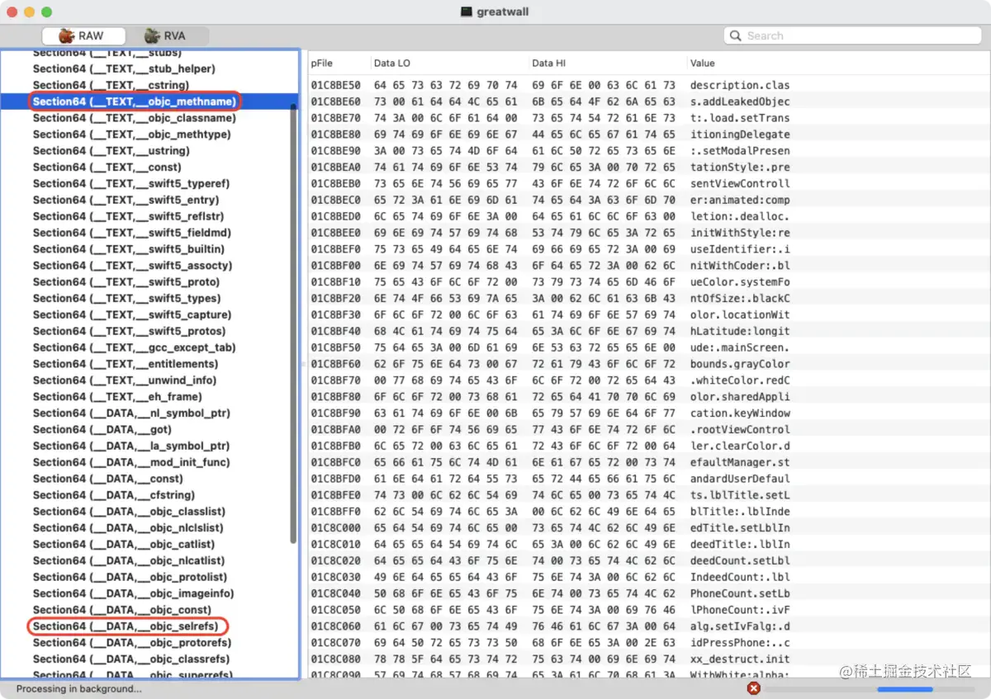
Task: Select Section64 (__TEXT,__ustring)
Action: 111,151
